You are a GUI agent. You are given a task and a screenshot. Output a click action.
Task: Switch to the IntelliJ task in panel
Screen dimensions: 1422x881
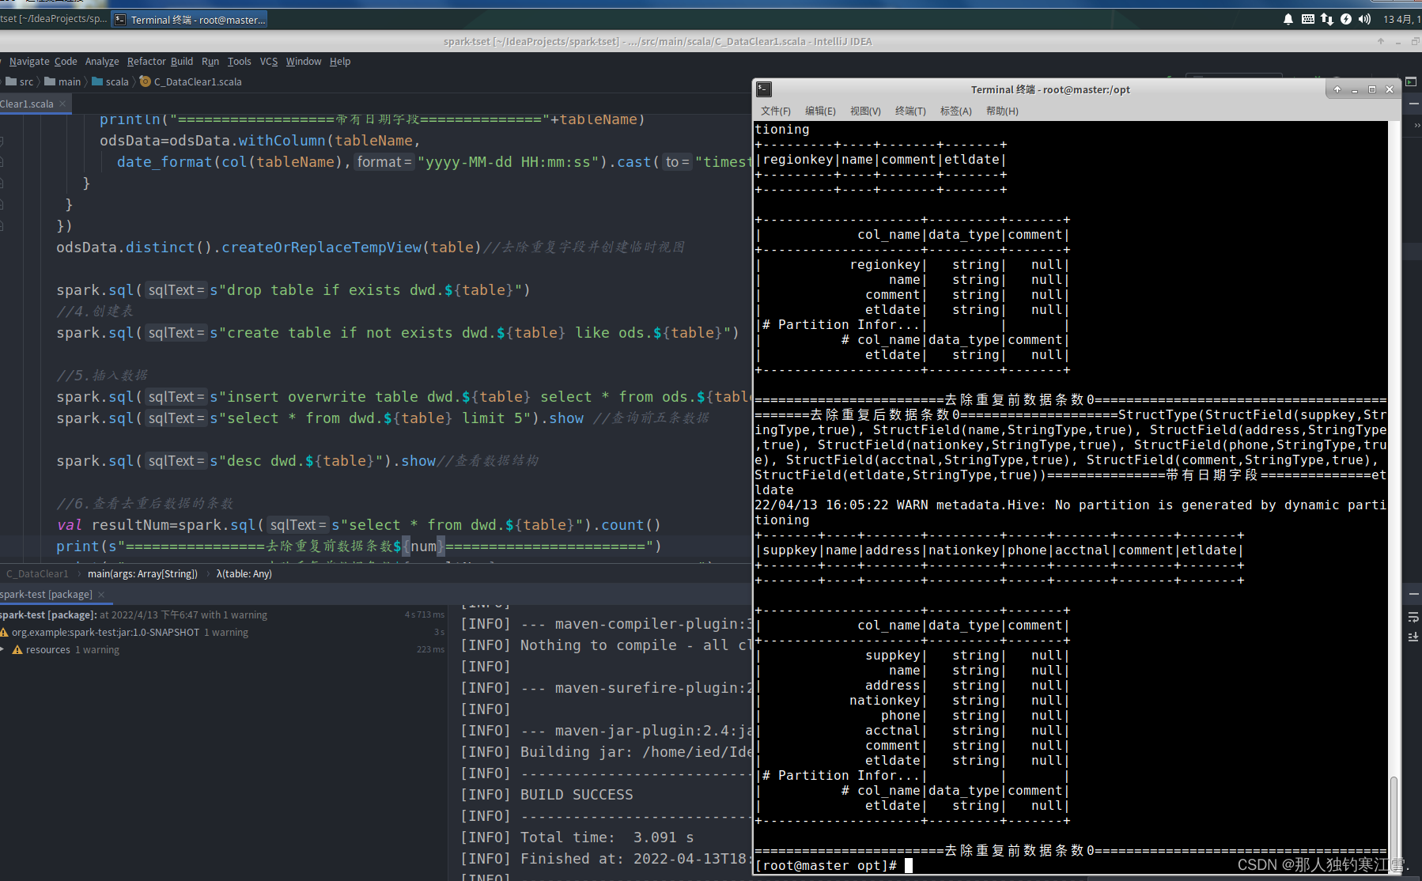point(54,19)
